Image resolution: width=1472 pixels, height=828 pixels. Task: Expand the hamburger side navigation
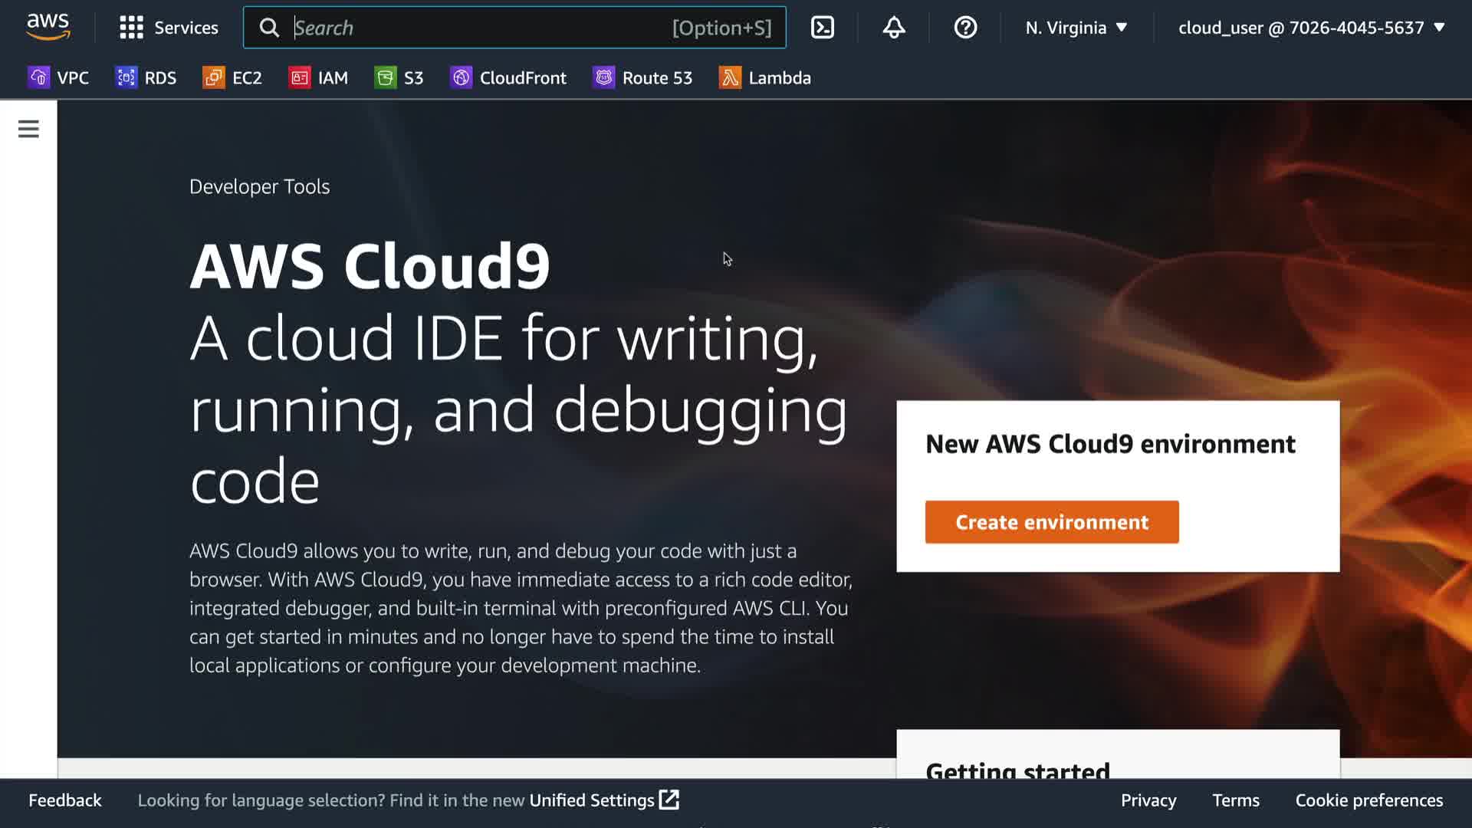pos(28,129)
